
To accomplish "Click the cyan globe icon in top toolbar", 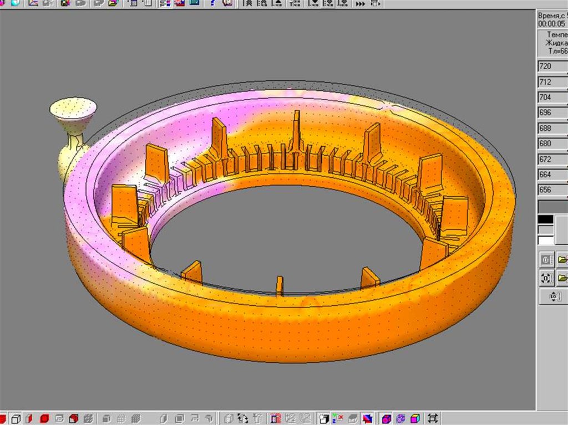I will (14, 3).
